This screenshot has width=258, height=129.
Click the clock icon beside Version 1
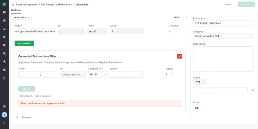coord(28,17)
